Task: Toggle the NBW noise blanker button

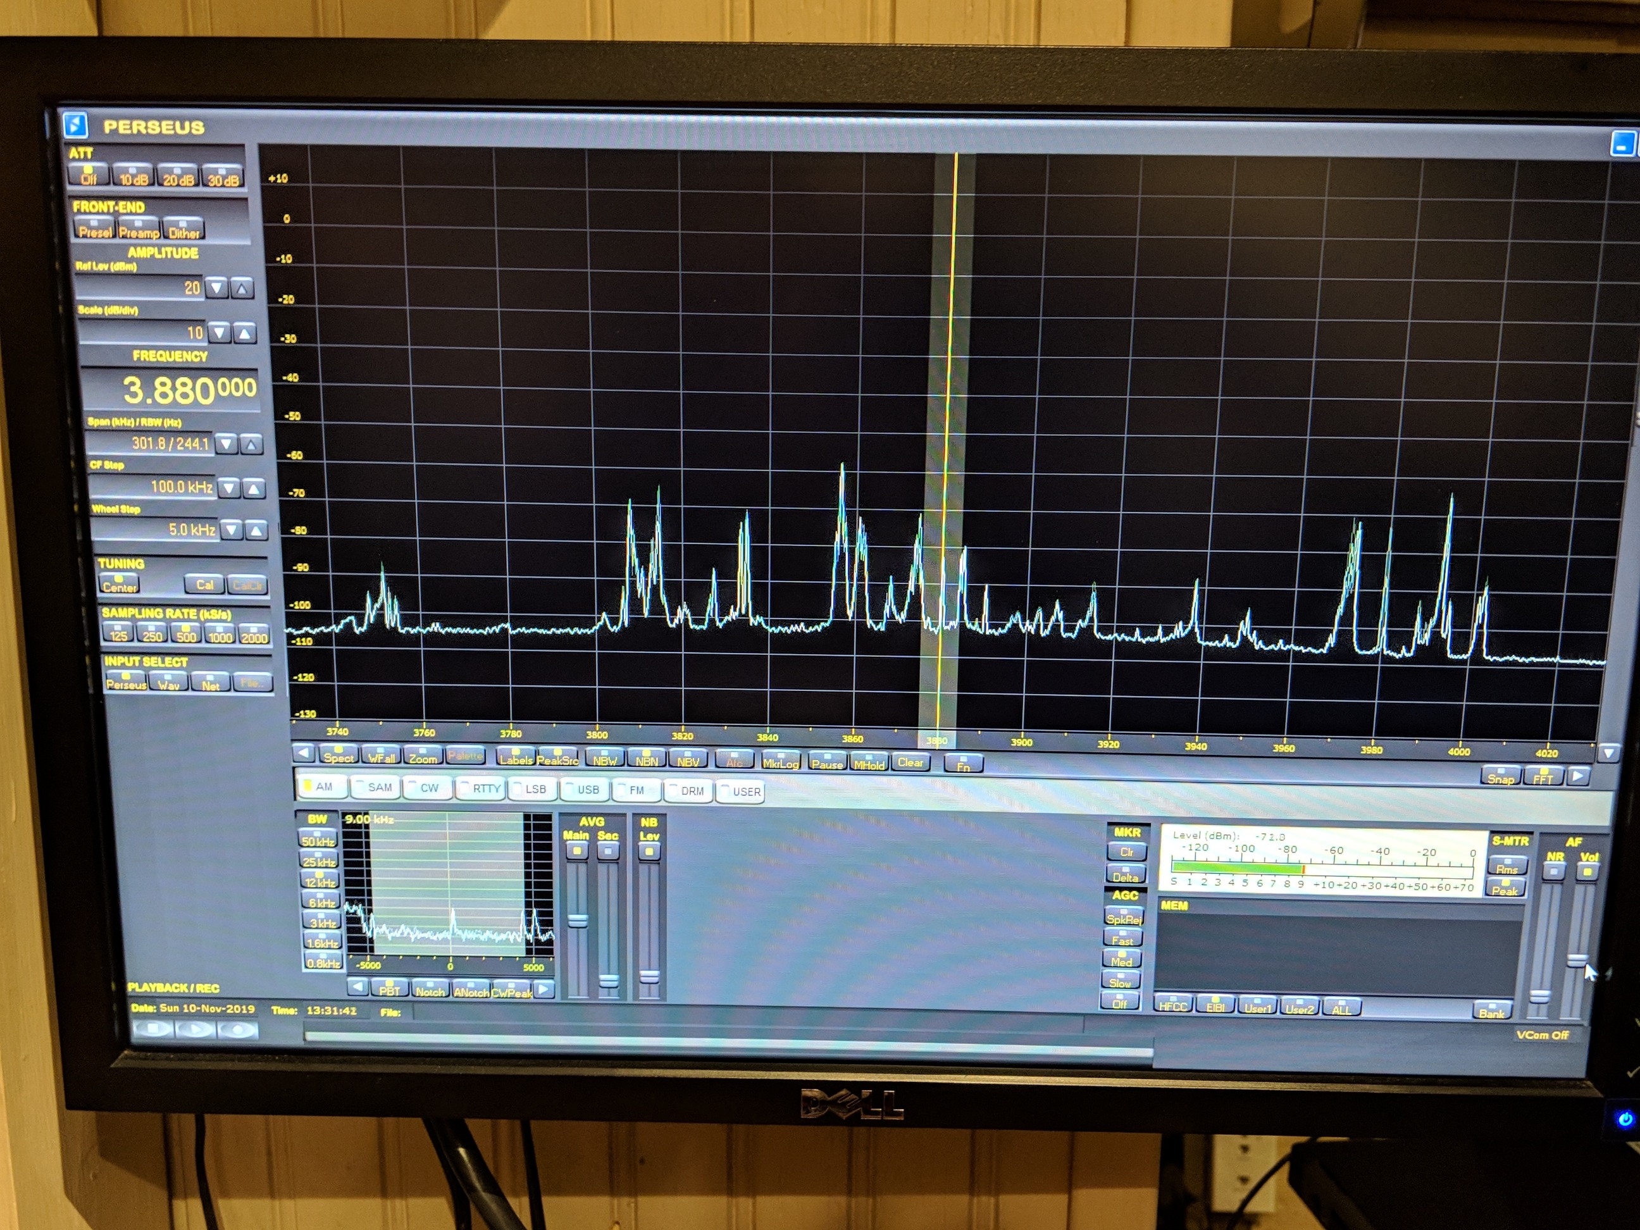Action: 604,759
